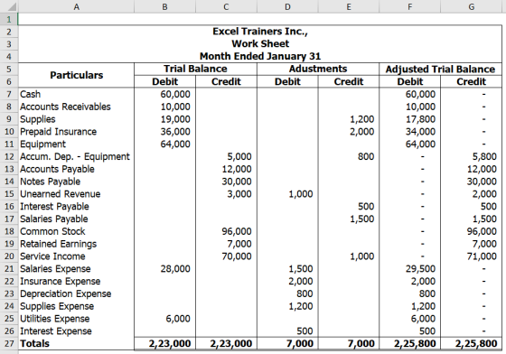
Task: Select Salaries Expense trial balance debit 28,000
Action: (x=164, y=269)
